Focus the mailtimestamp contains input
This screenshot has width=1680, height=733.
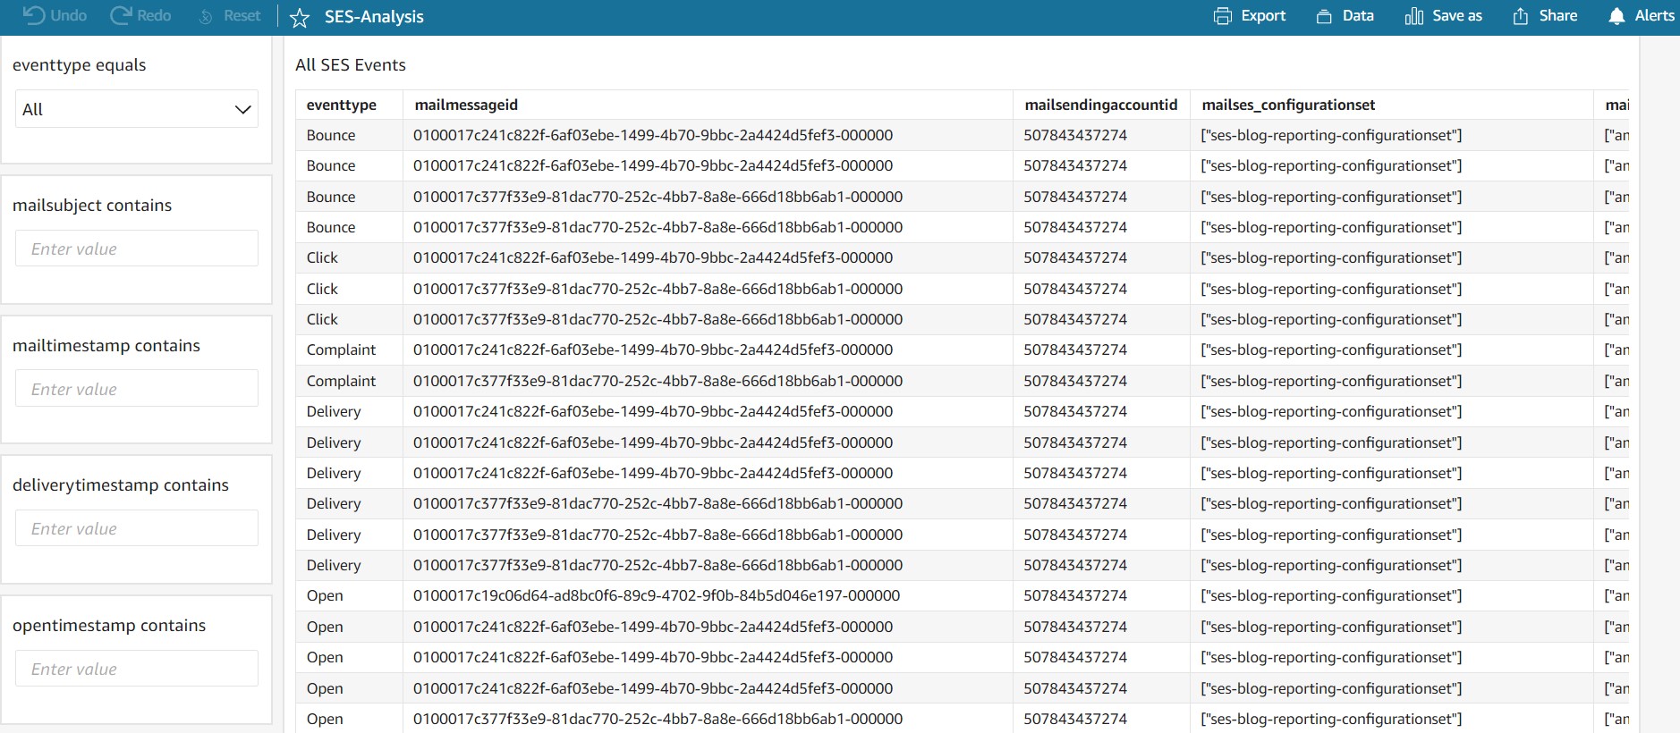137,389
